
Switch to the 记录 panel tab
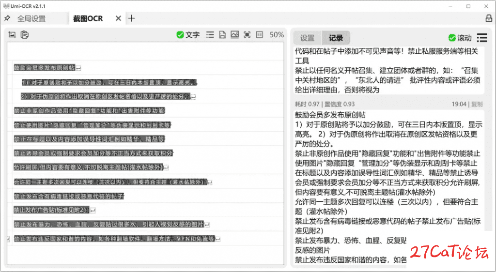[x=336, y=38]
